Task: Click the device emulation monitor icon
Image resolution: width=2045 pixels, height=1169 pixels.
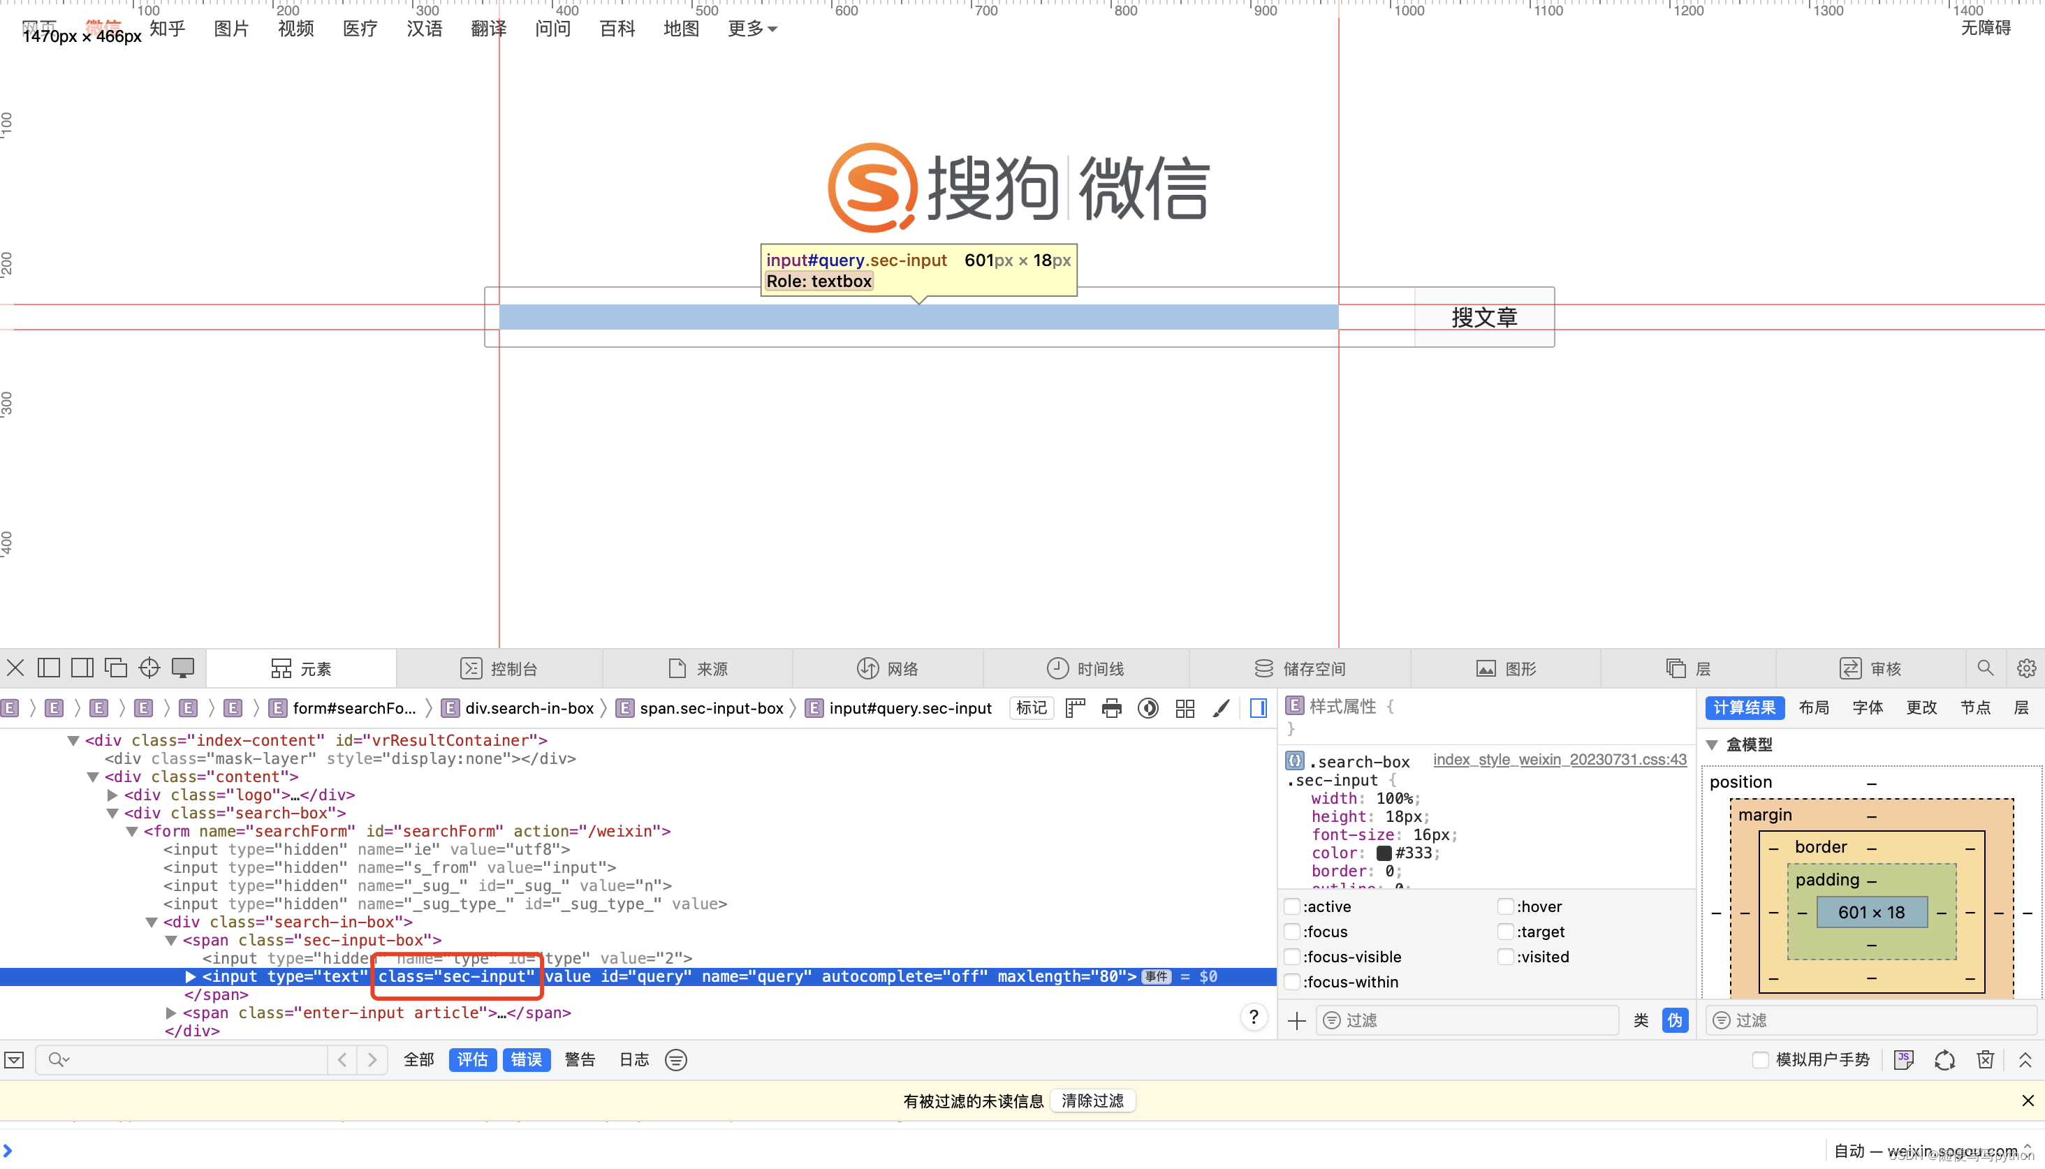Action: (x=183, y=668)
